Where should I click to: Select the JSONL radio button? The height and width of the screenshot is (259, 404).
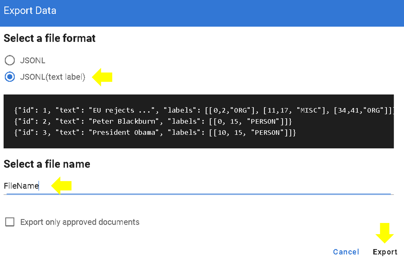point(10,60)
